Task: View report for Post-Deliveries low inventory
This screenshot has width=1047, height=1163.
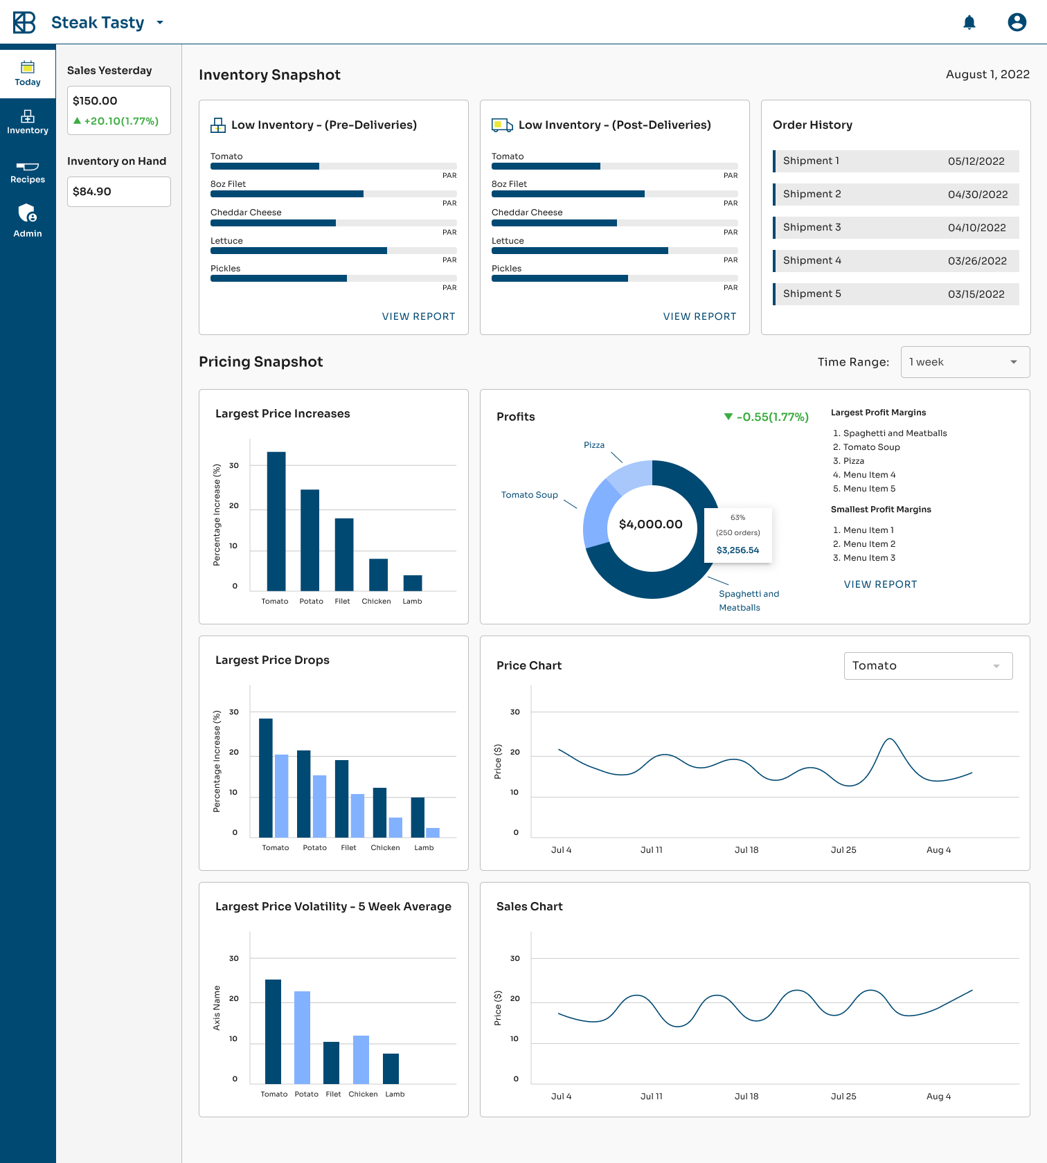Action: pos(699,316)
